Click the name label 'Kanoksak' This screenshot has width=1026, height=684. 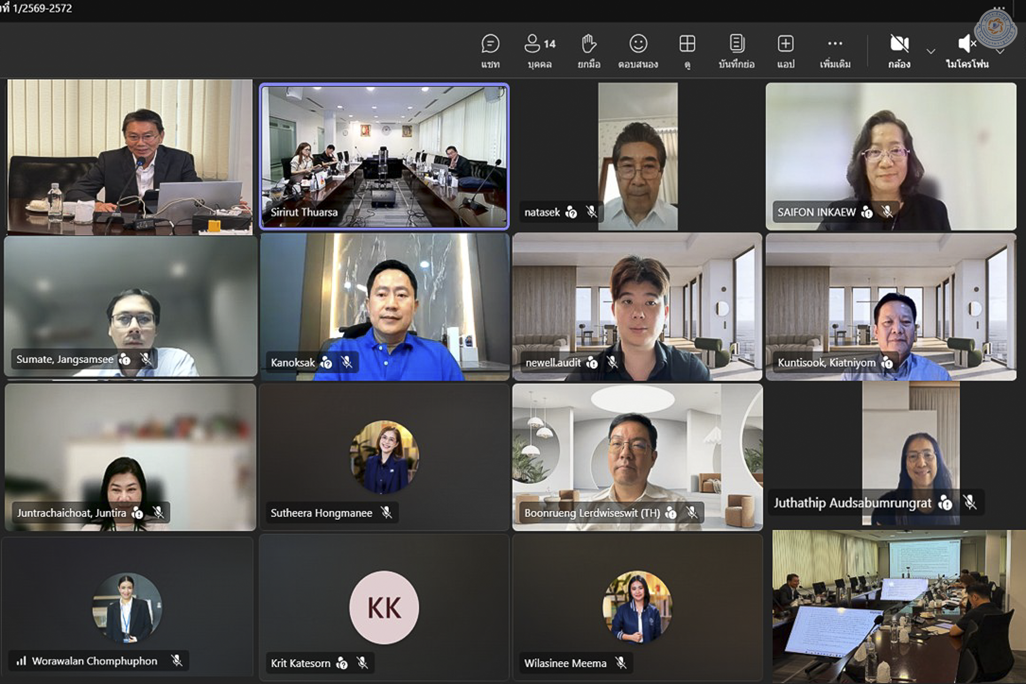pyautogui.click(x=293, y=362)
